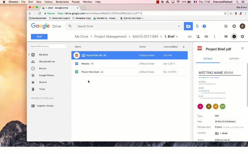Click the PDF icon of Project Brief.pdf
Image resolution: width=248 pixels, height=155 pixels.
(x=76, y=55)
